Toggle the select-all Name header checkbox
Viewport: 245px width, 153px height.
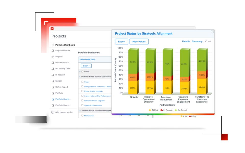point(82,72)
